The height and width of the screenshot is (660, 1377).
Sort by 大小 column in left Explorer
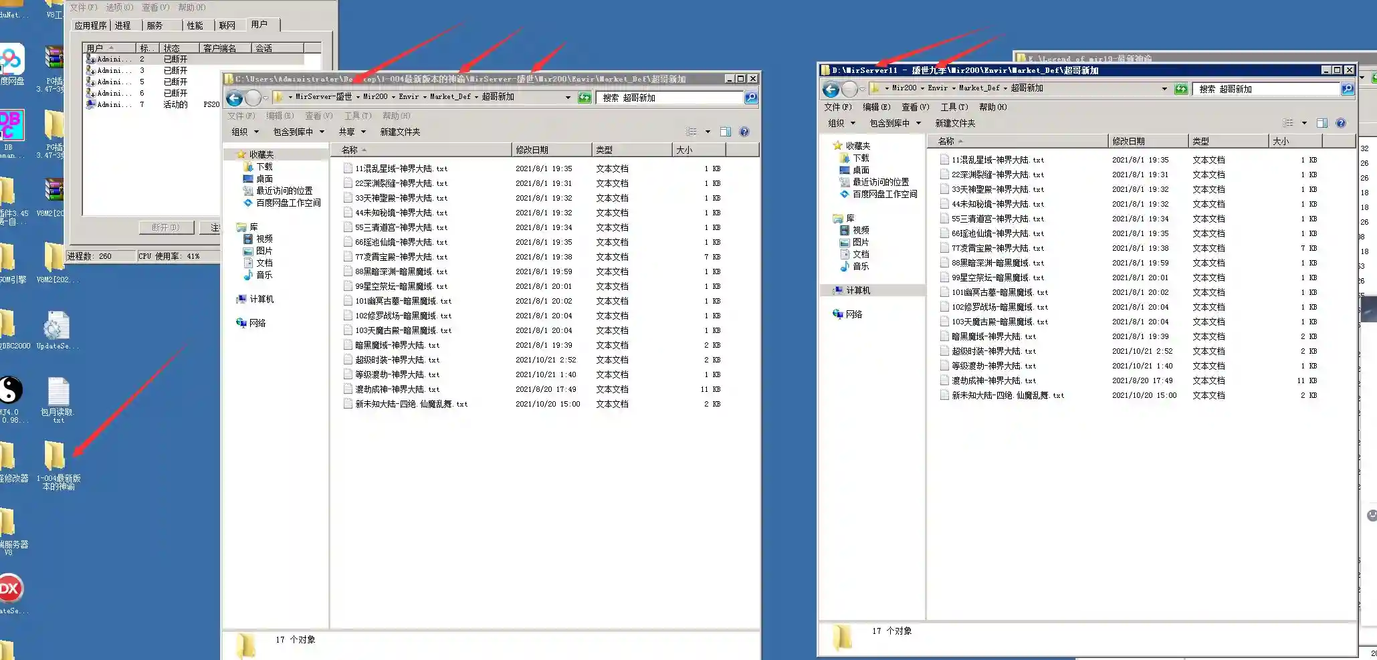point(698,150)
